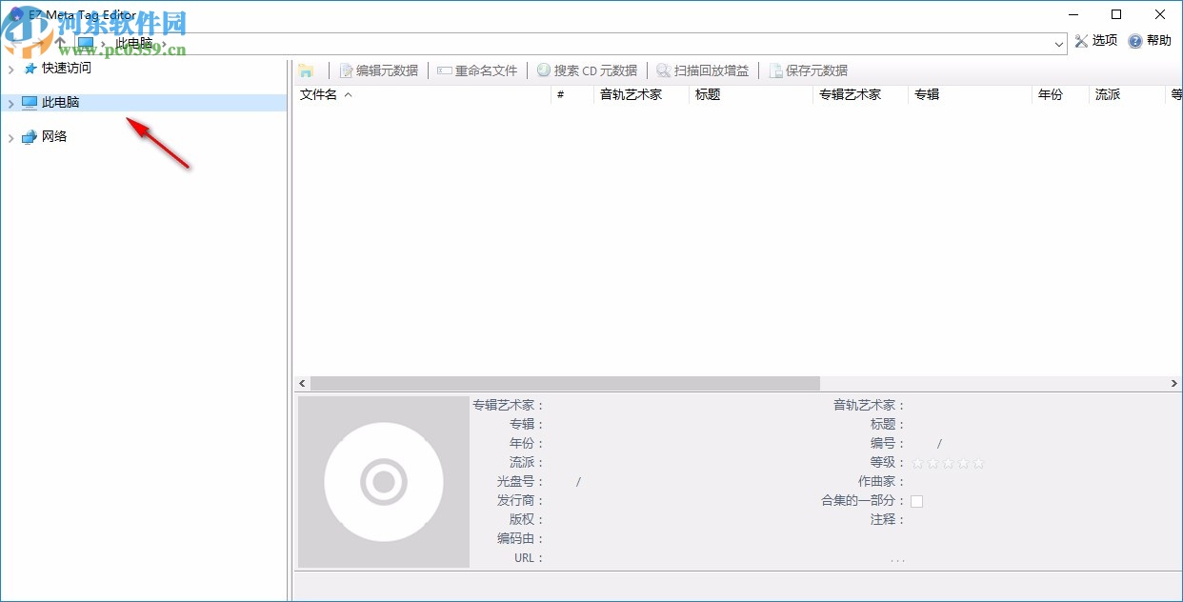Expand the 此电脑 tree node
Image resolution: width=1183 pixels, height=602 pixels.
click(x=10, y=102)
